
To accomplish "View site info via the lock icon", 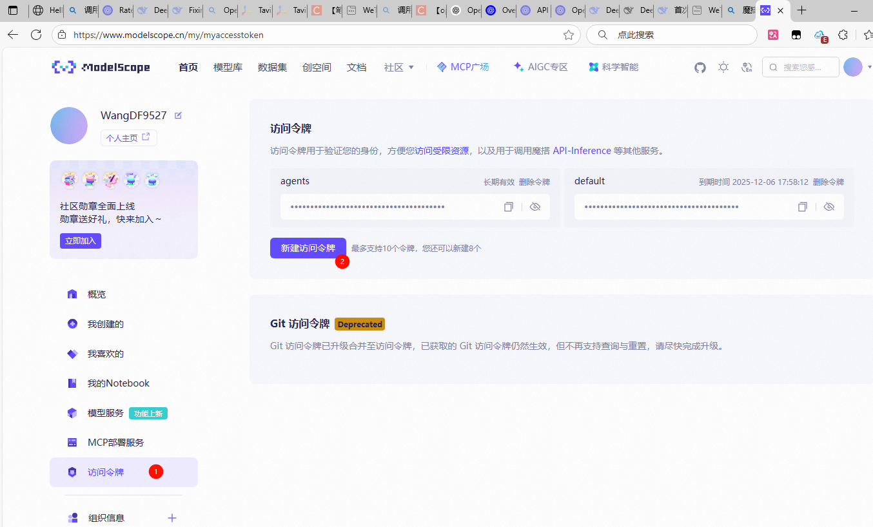I will click(x=63, y=35).
